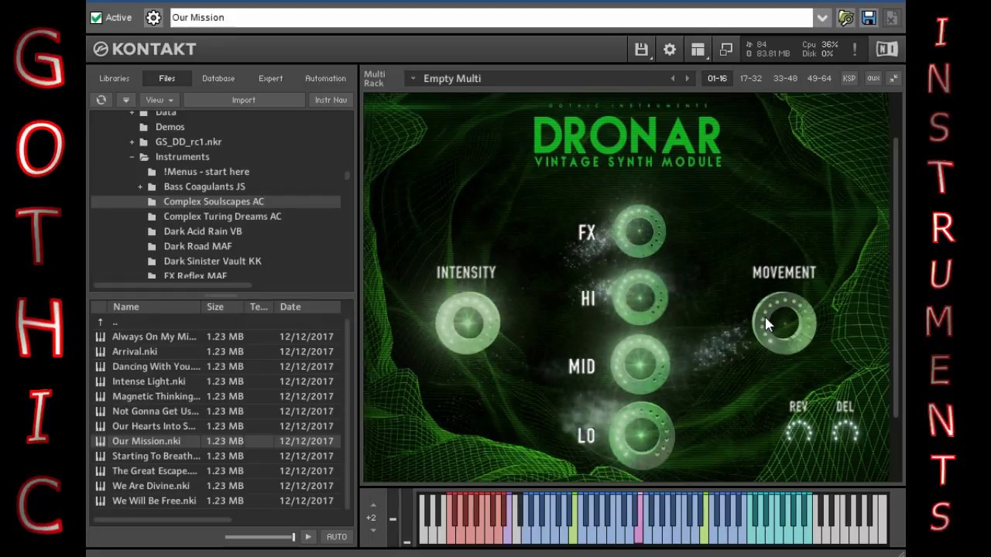Switch to the Files tab
991x557 pixels.
pos(167,78)
